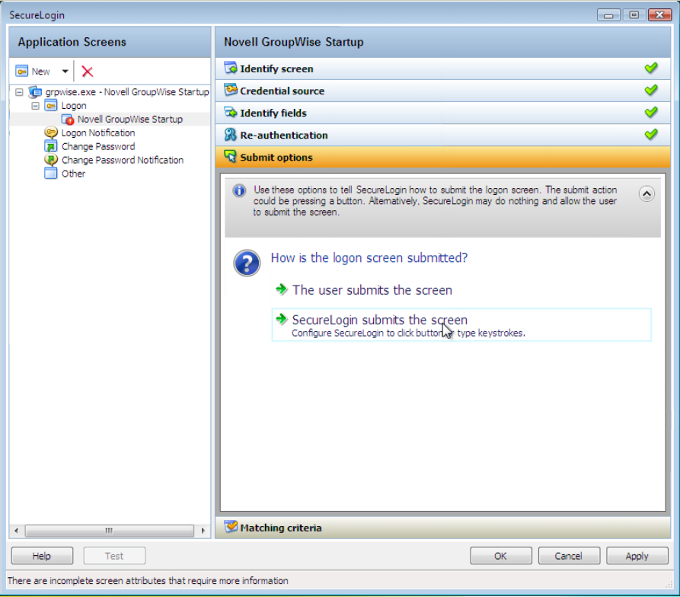Click the Apply button
Screen dimensions: 680x597
pos(637,556)
